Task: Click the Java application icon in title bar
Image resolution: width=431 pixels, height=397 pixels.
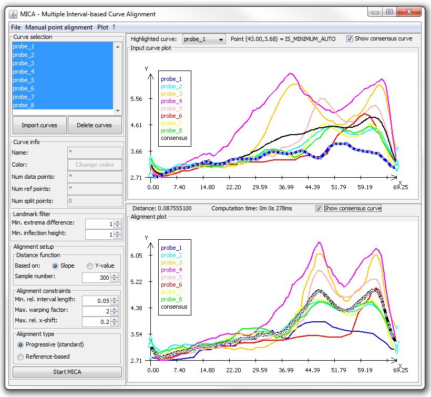Action: (14, 14)
